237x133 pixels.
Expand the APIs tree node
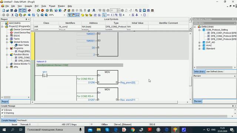coord(7,67)
